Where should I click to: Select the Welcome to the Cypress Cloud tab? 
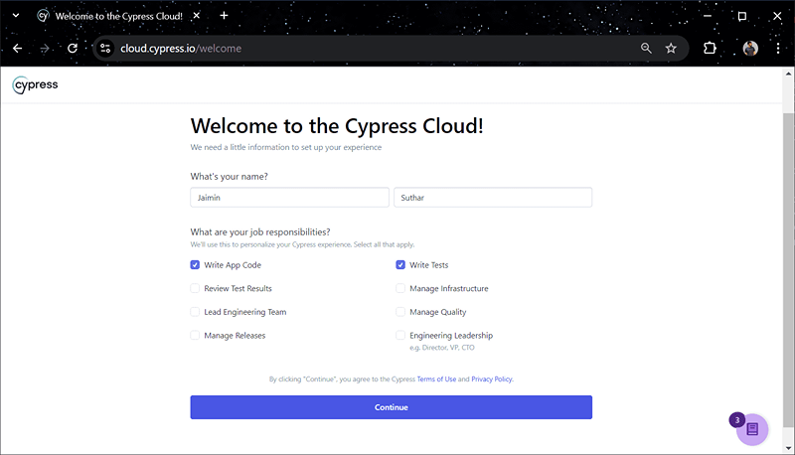click(x=118, y=16)
